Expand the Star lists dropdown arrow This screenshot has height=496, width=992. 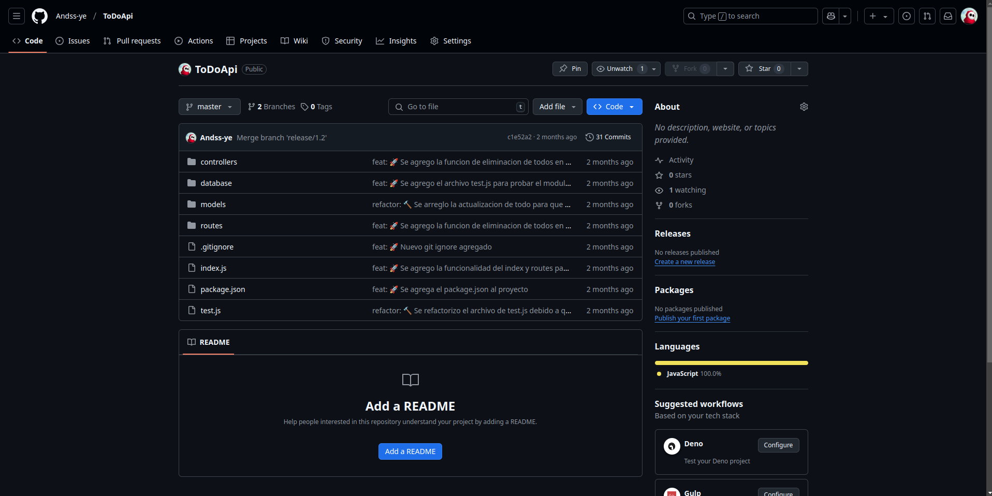point(799,69)
